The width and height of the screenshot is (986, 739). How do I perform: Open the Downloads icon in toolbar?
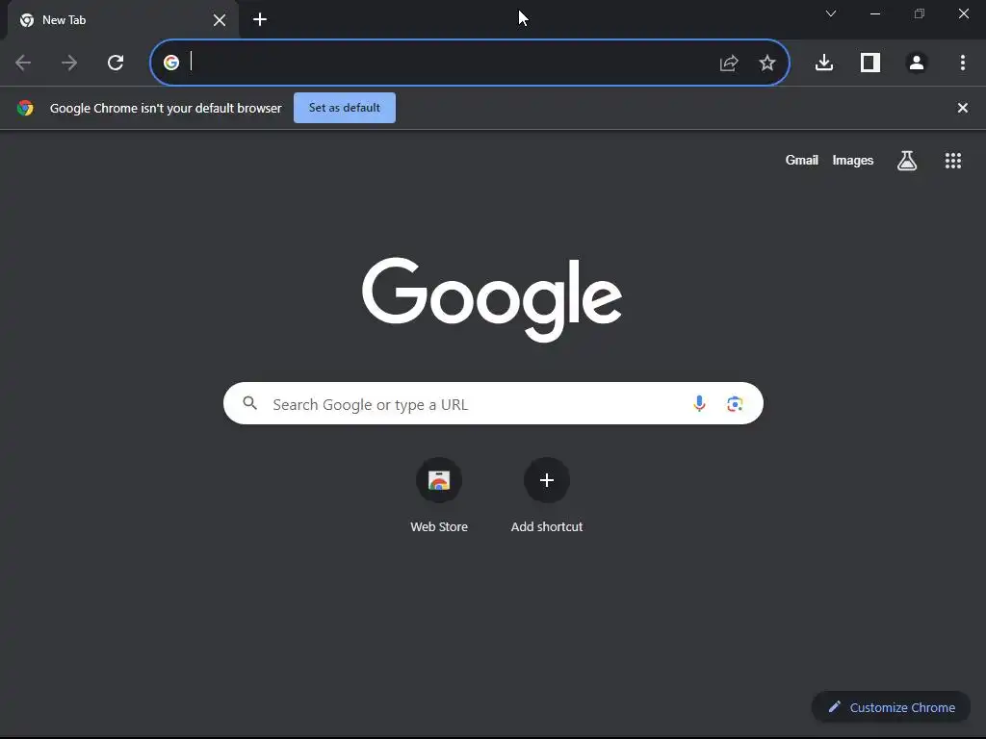pyautogui.click(x=824, y=63)
